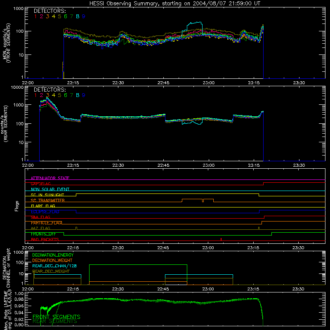Click the SAA_FLAG label
330x330 pixels.
40,217
